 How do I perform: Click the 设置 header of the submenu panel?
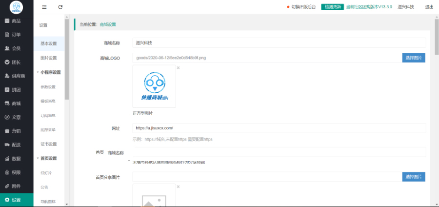[43, 25]
